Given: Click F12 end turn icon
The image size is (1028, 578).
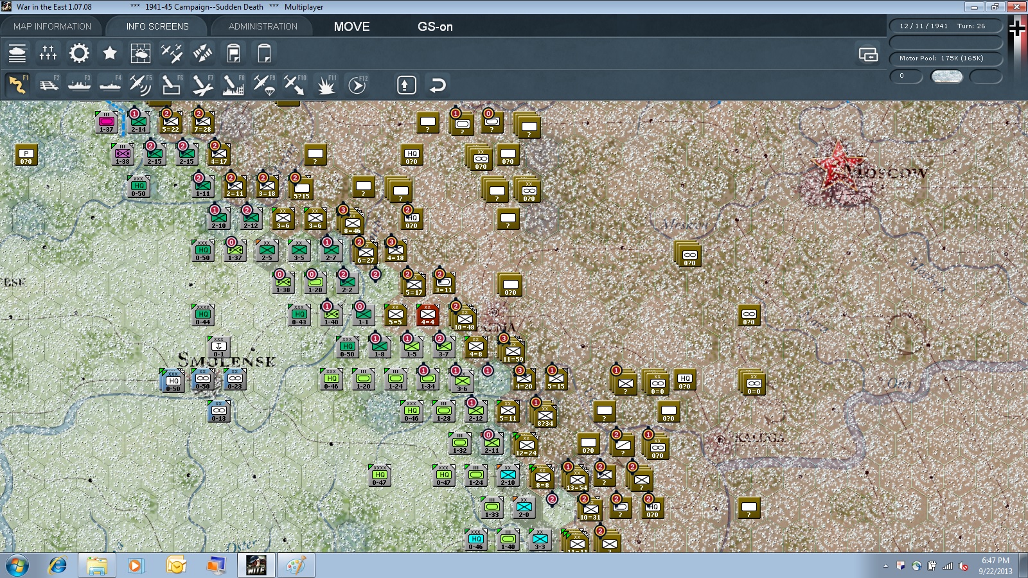Looking at the screenshot, I should (x=357, y=85).
